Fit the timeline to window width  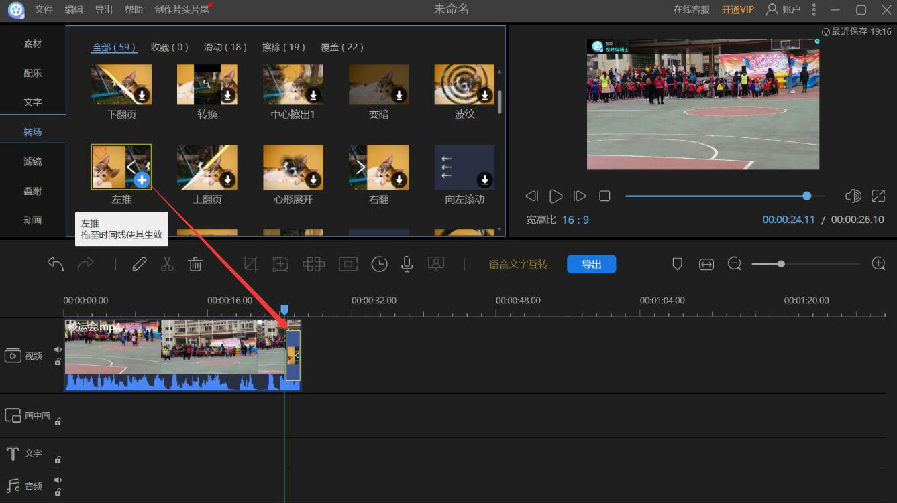[706, 264]
